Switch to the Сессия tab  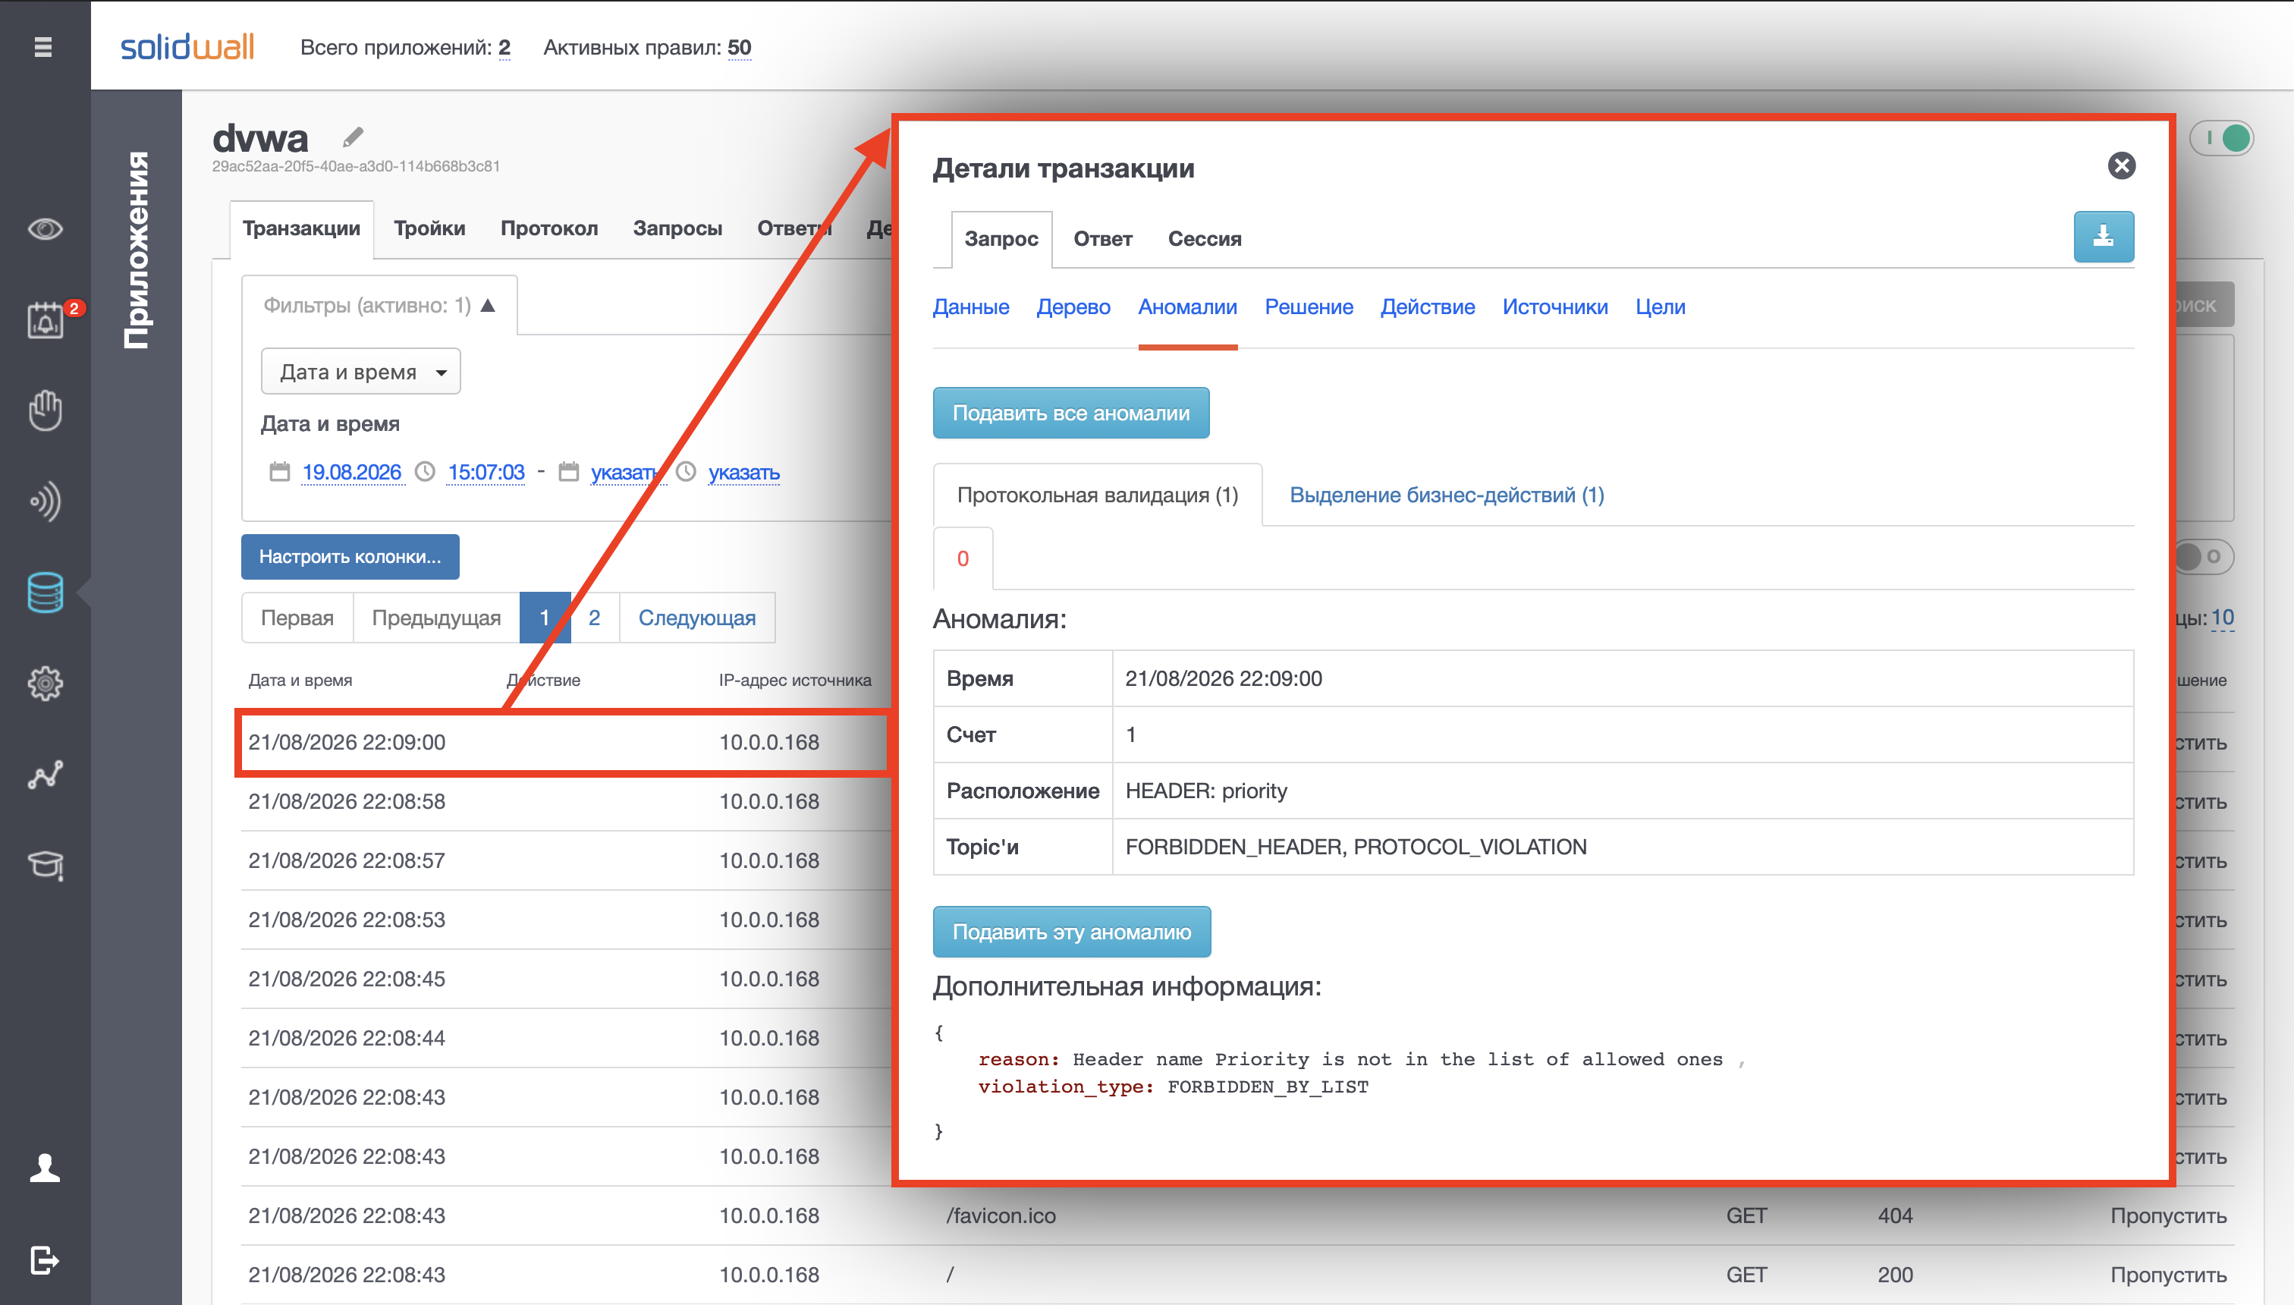click(x=1205, y=239)
